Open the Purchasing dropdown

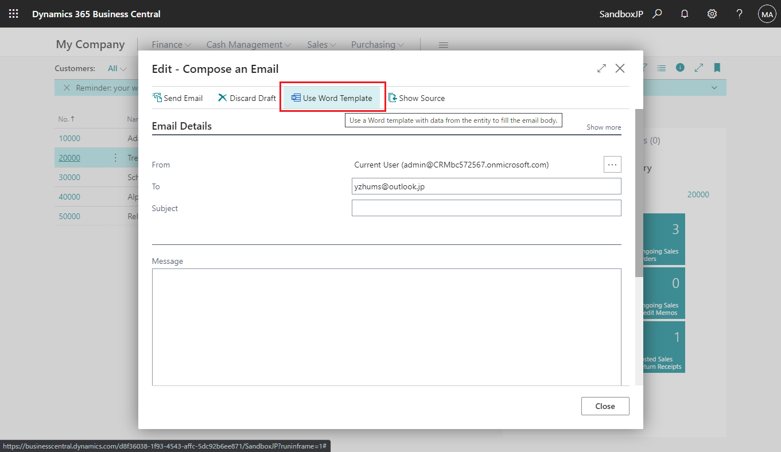376,44
